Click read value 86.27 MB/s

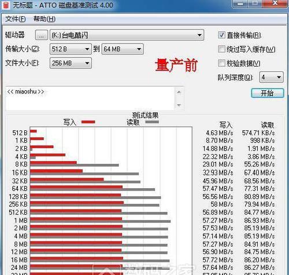coord(260,267)
